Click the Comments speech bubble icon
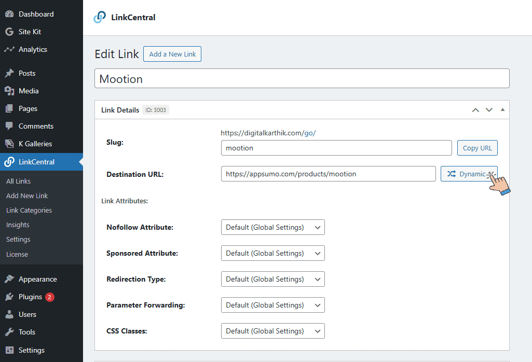 coord(9,126)
